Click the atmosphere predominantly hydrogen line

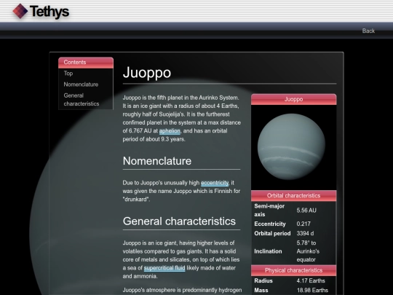click(182, 290)
